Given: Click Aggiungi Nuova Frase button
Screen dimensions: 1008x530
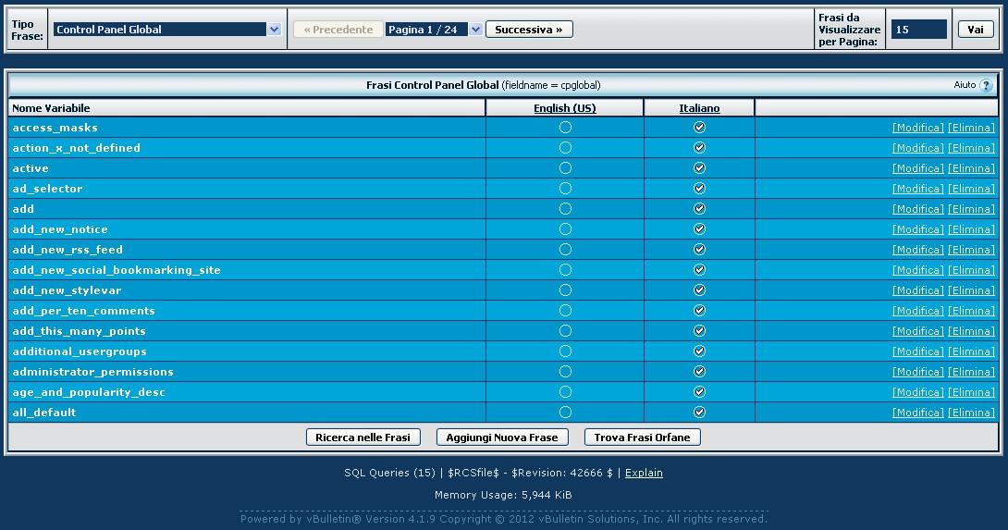Looking at the screenshot, I should coord(502,438).
